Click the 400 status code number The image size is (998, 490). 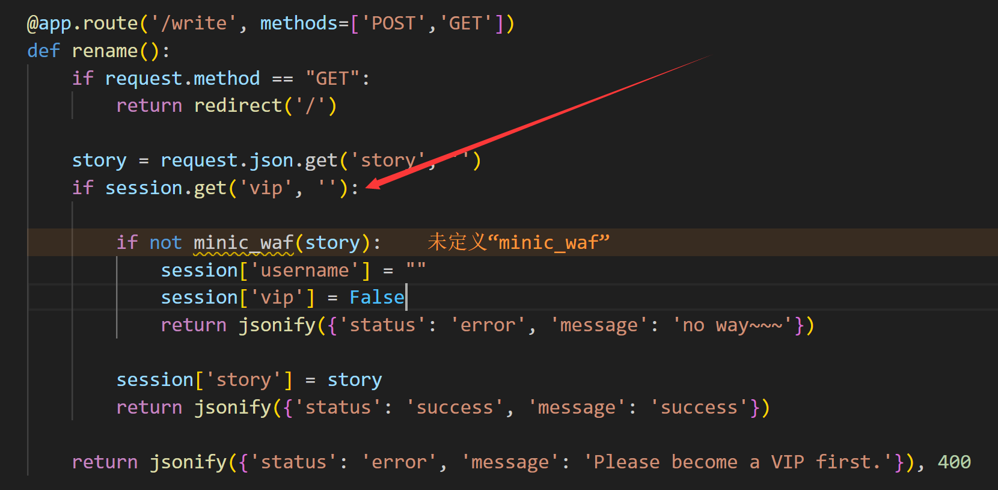click(x=954, y=462)
